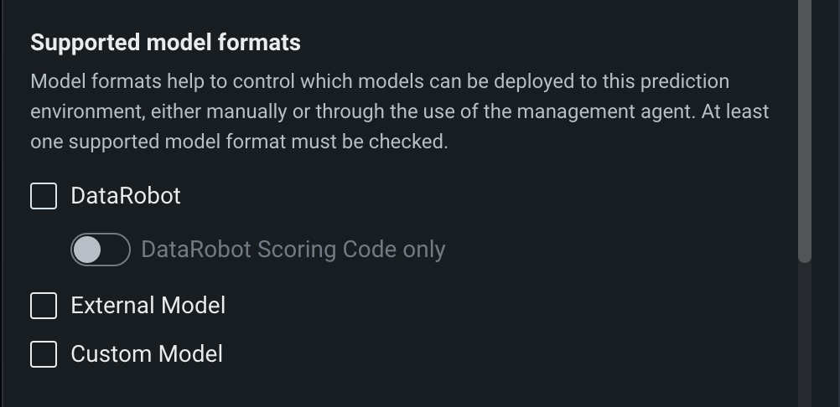
Task: Click the round knob of the Scoring Code switch
Action: [87, 250]
